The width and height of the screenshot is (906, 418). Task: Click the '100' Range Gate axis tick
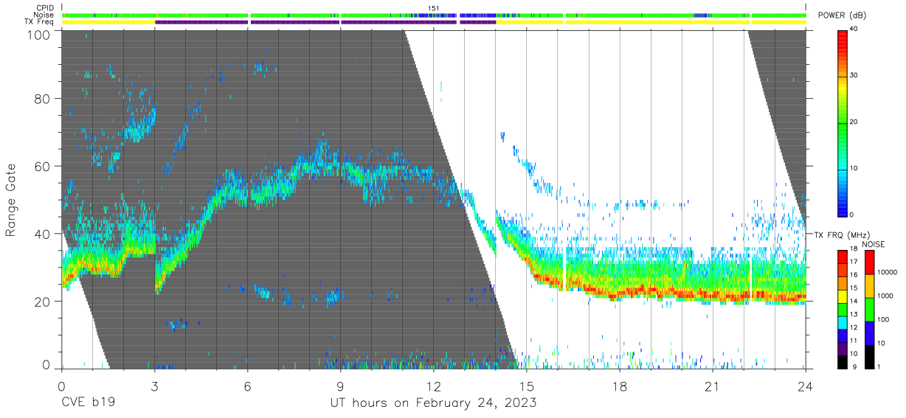[x=39, y=34]
